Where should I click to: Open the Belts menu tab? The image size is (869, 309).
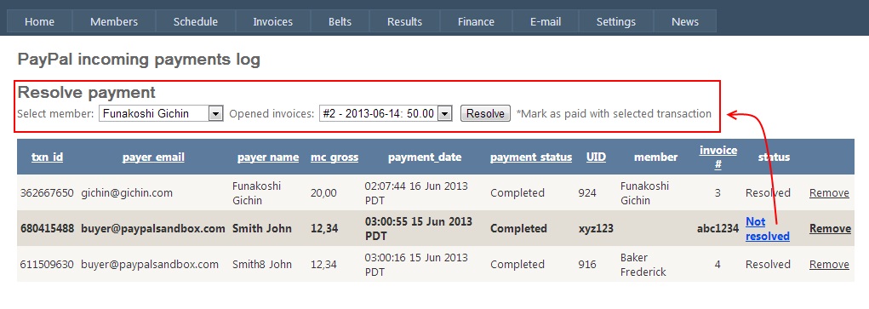[x=340, y=21]
